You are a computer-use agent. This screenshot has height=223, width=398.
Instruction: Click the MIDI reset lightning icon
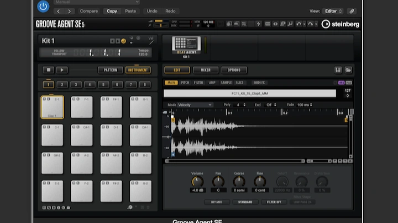[259, 24]
